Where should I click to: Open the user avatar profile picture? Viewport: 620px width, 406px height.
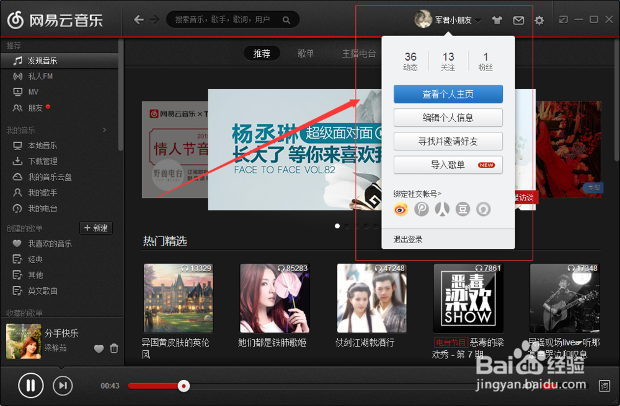(x=423, y=19)
